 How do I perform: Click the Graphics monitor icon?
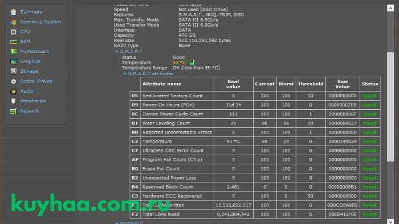[x=14, y=61]
